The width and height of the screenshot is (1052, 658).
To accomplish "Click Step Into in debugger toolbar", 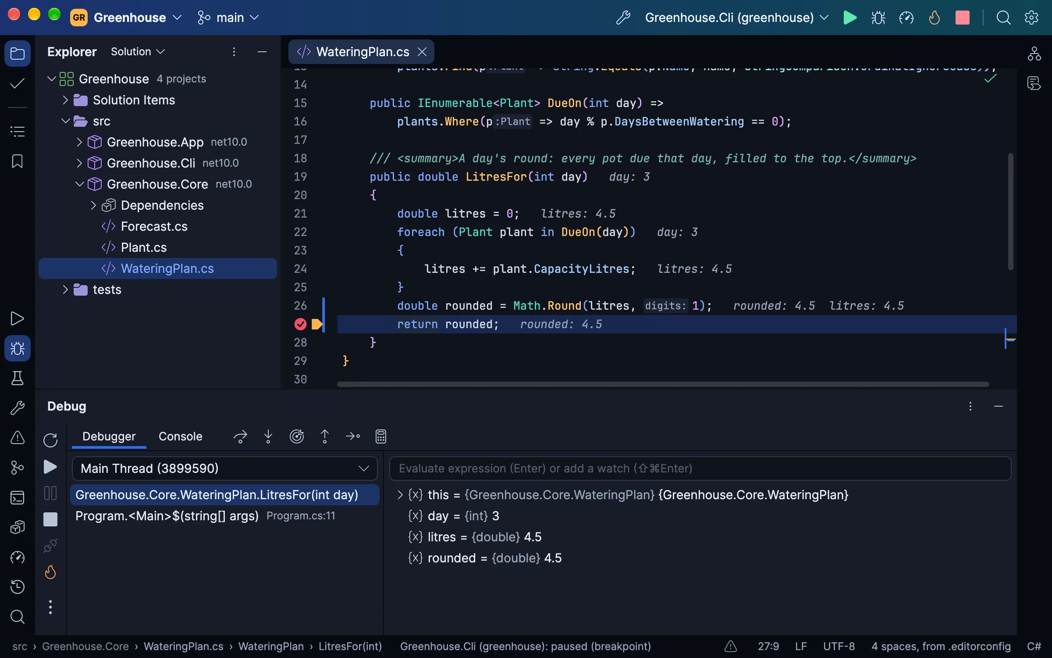I will [x=268, y=436].
